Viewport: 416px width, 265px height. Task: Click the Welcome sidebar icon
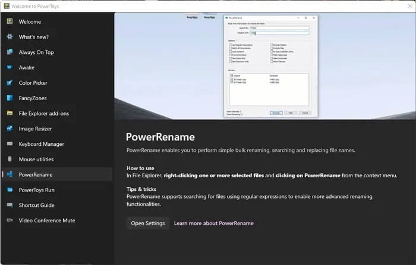(10, 21)
